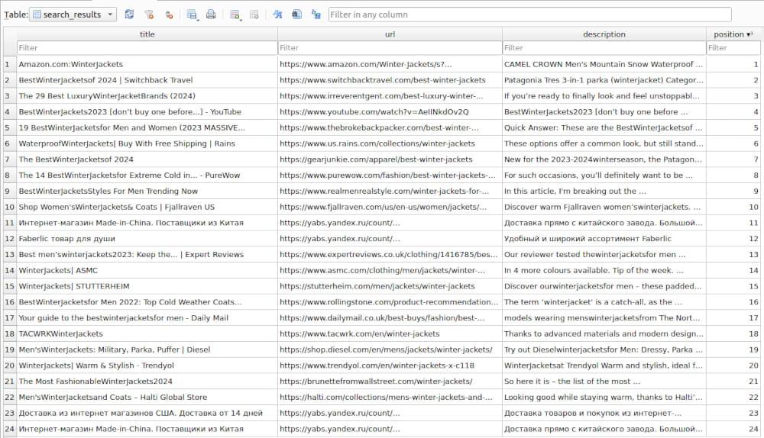Select the gearjunkie.com URL cell

[x=390, y=159]
